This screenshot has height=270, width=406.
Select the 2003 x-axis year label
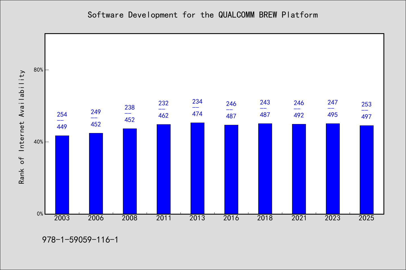(x=62, y=218)
